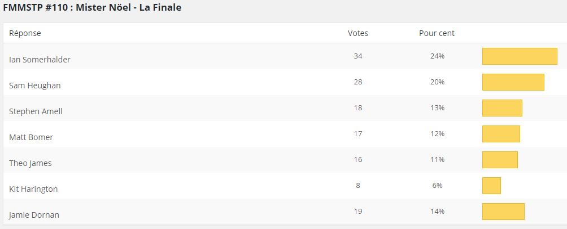Image resolution: width=567 pixels, height=229 pixels.
Task: Click Jamie Dornan's 14% result bar
Action: 503,212
